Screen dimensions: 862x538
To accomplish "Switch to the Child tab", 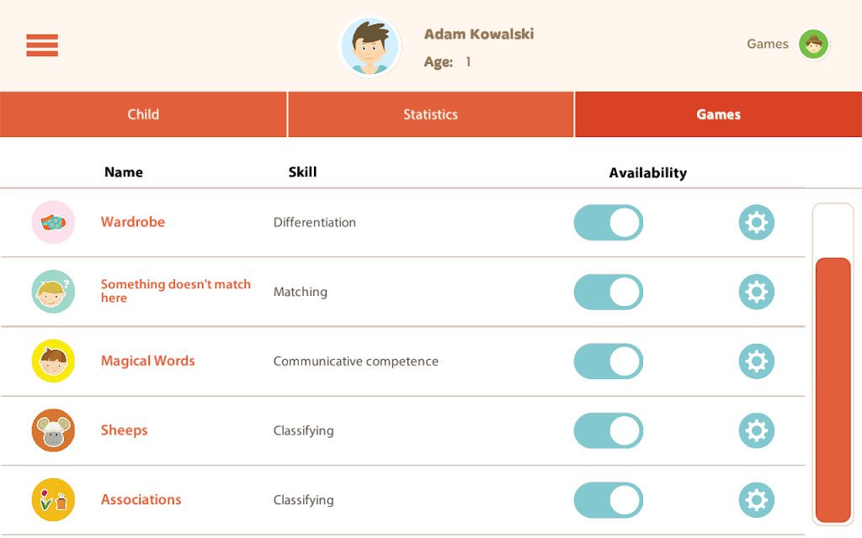I will (143, 114).
